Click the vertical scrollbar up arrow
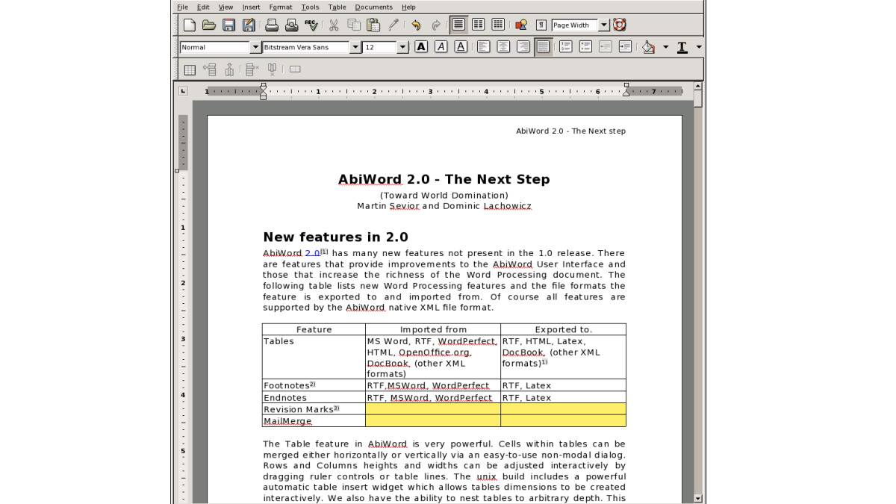896x504 pixels. (698, 87)
